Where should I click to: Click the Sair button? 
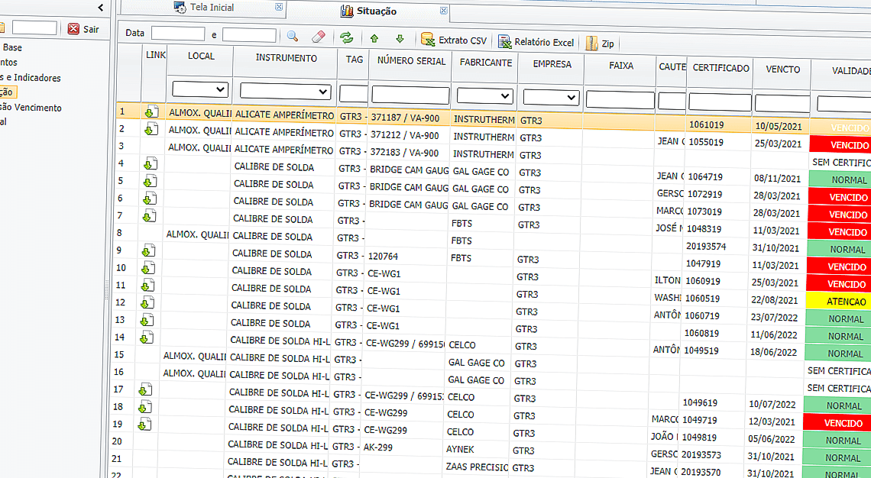(83, 29)
